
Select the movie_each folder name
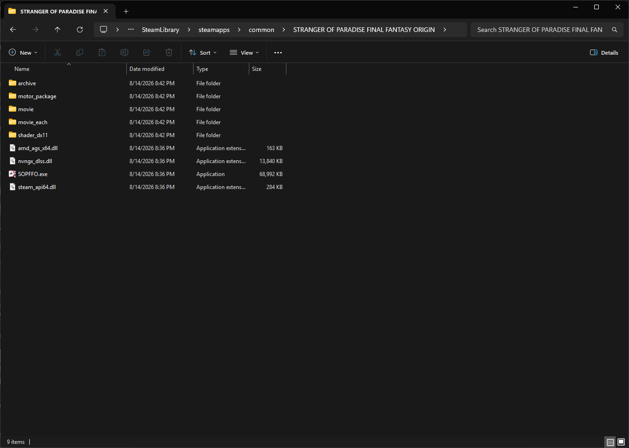pos(32,122)
